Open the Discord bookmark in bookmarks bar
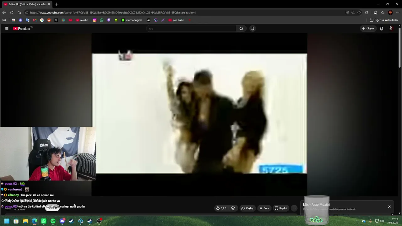 tap(20, 20)
